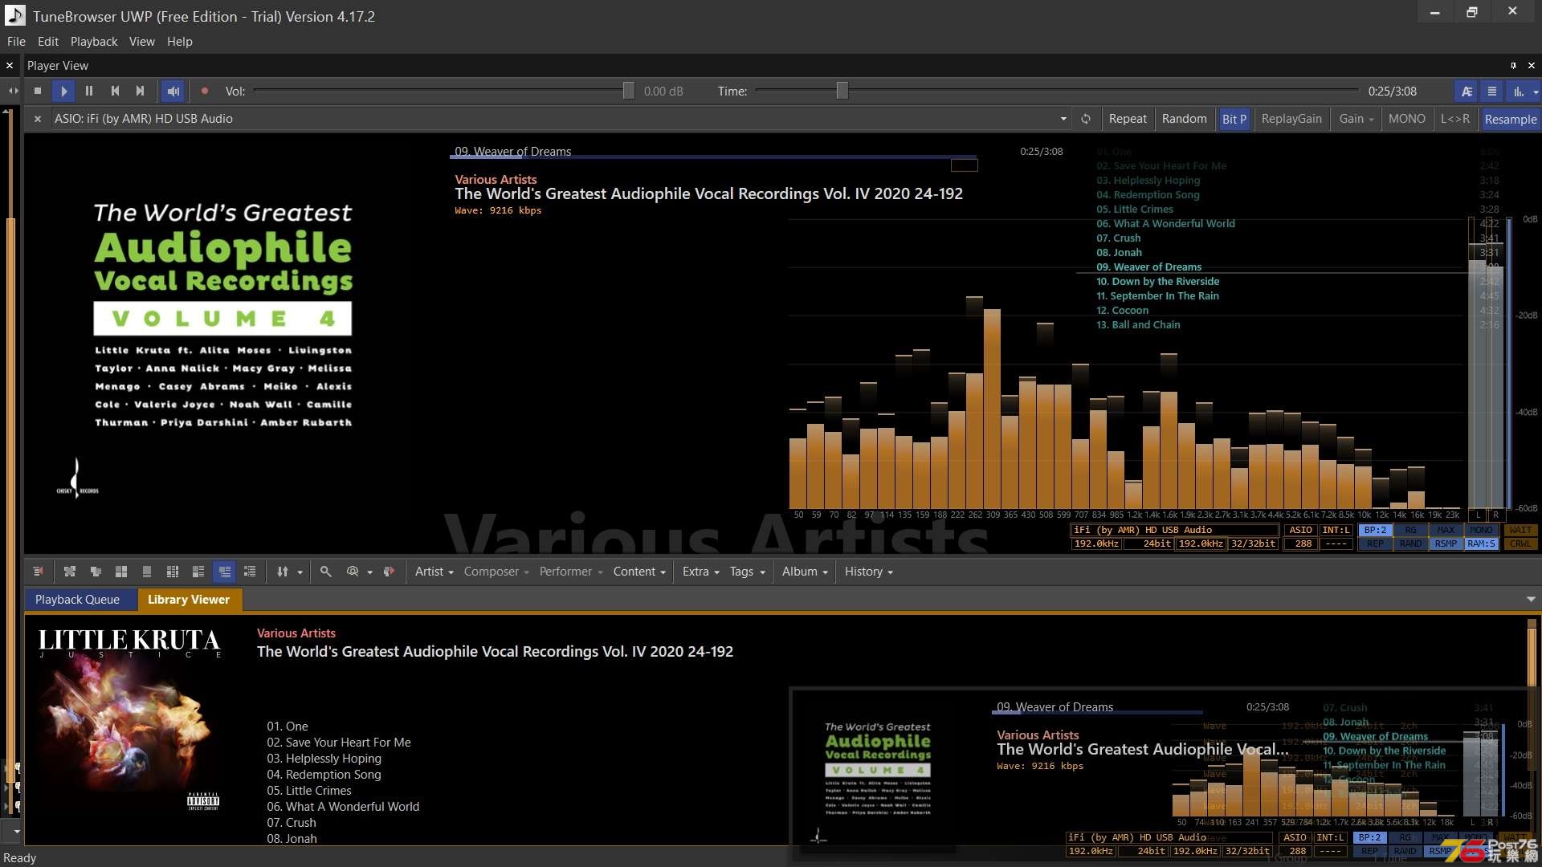This screenshot has width=1542, height=867.
Task: Open the Album dropdown
Action: pos(805,572)
